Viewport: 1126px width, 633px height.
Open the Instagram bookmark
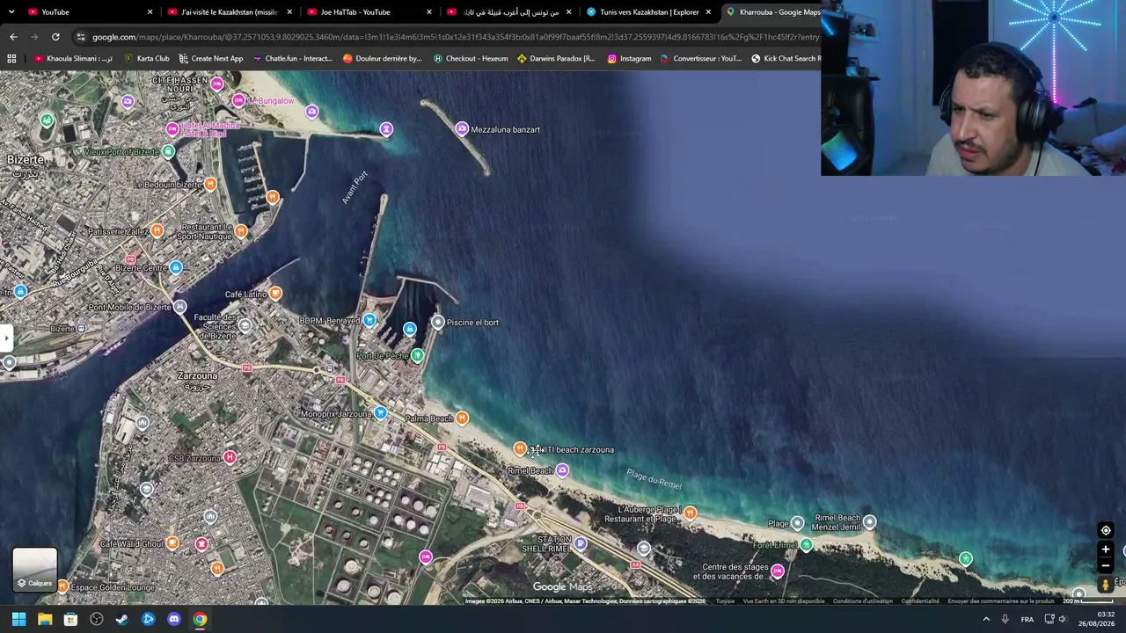point(629,59)
